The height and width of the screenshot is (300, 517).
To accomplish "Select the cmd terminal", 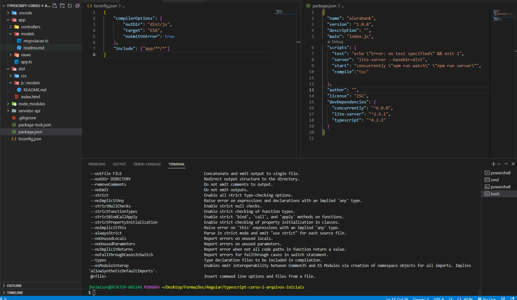I will tap(499, 180).
